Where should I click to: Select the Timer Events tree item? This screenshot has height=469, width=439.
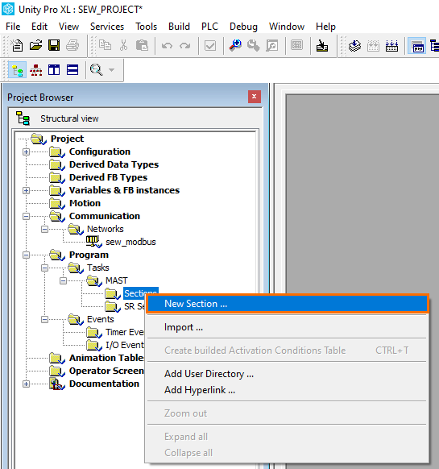click(x=125, y=332)
